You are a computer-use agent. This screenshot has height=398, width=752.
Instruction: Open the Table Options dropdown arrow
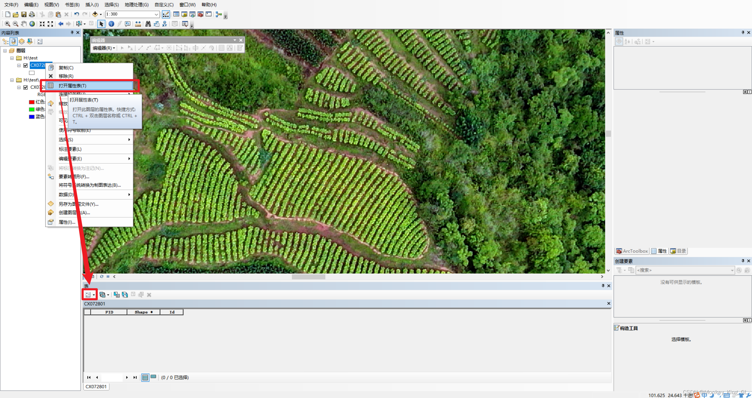click(x=94, y=295)
